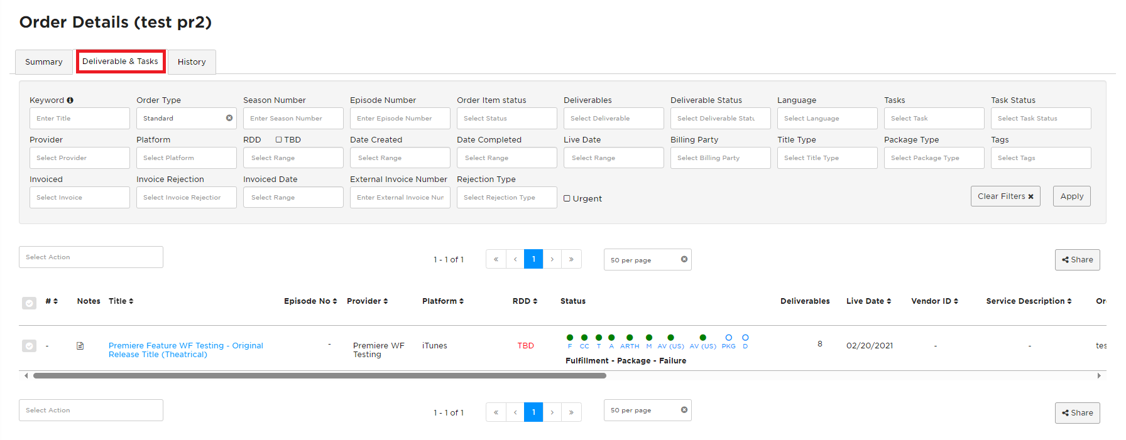Toggle select-all checkbox in table header

pyautogui.click(x=29, y=303)
